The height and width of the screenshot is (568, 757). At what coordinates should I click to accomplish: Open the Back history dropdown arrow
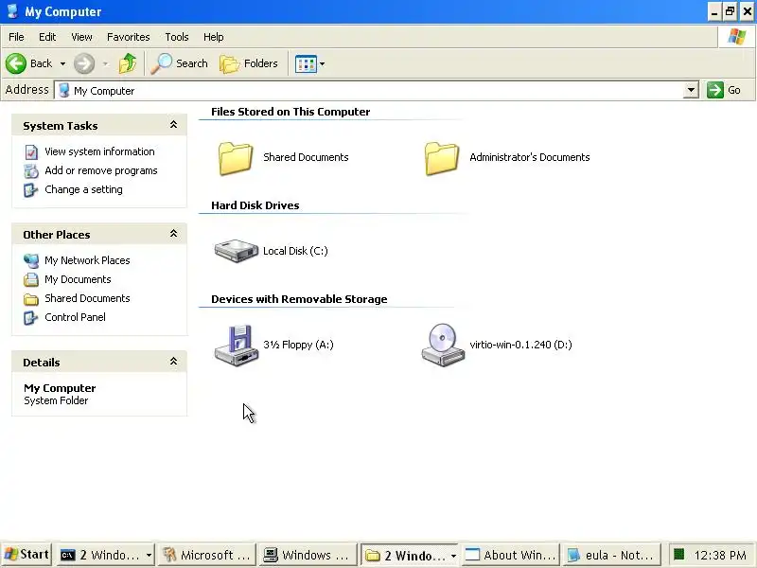(x=62, y=63)
